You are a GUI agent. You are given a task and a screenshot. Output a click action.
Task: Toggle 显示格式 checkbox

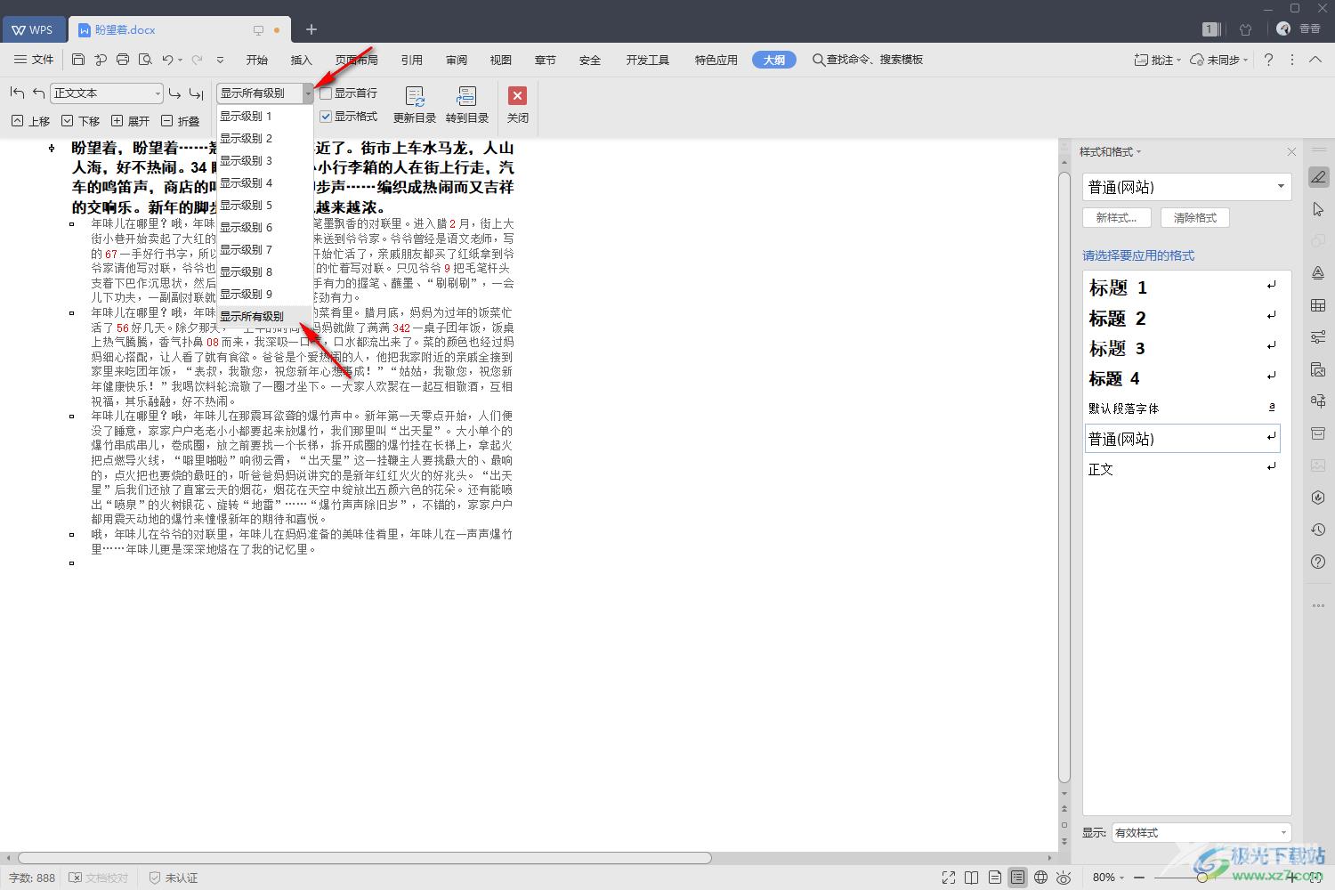(x=326, y=117)
